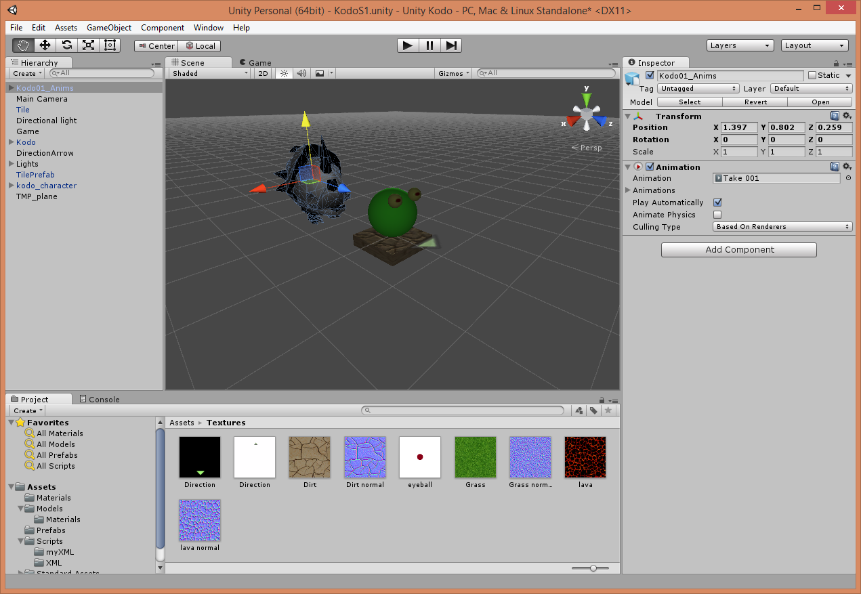
Task: Open Animation component help icon
Action: [x=835, y=167]
